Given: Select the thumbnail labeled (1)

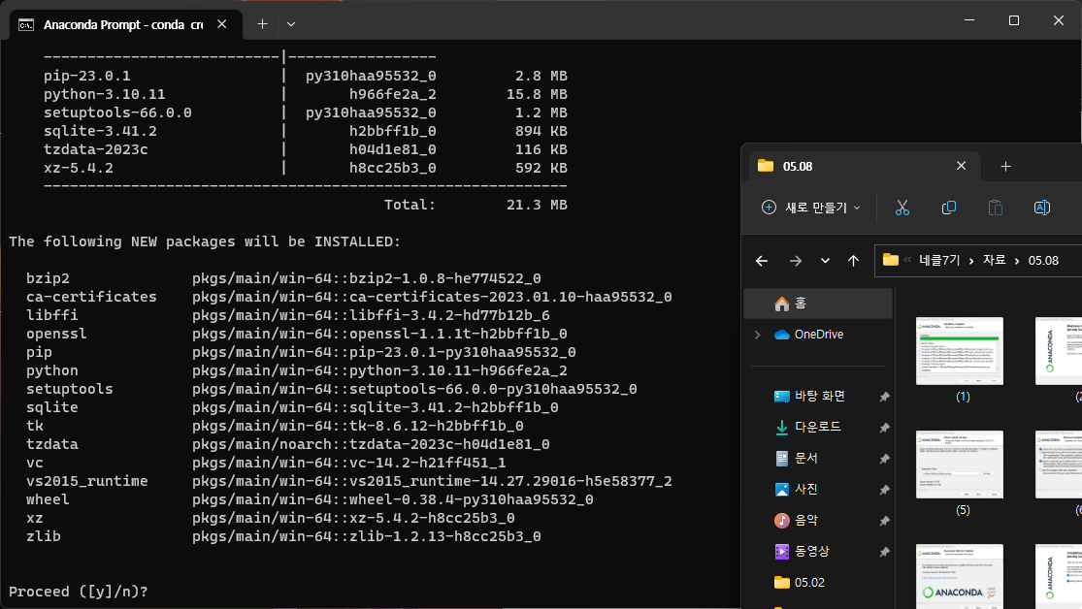Looking at the screenshot, I should tap(959, 351).
